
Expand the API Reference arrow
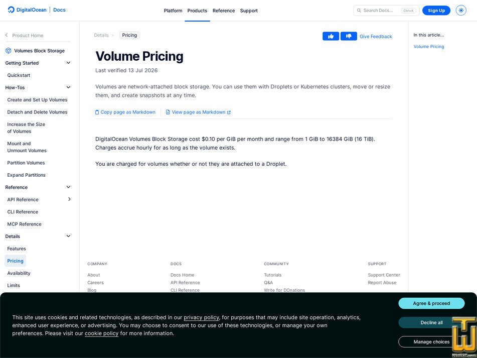(69, 199)
